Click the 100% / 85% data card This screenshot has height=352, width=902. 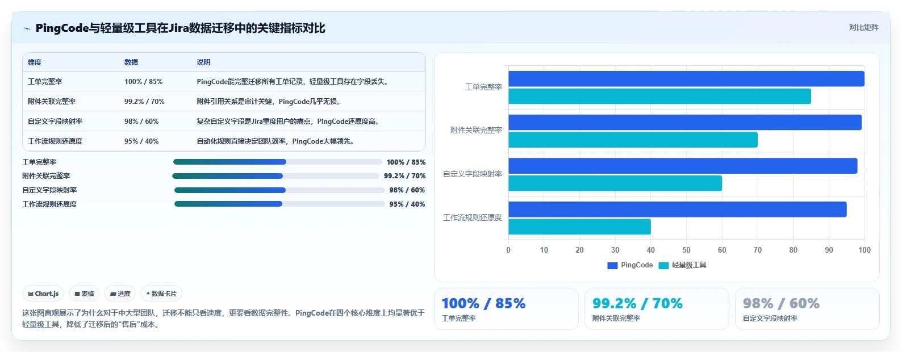506,309
